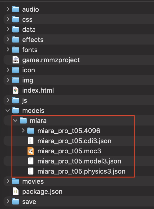Viewport: 154px width, 209px height.
Task: Click the audio folder icon
Action: pos(16,9)
